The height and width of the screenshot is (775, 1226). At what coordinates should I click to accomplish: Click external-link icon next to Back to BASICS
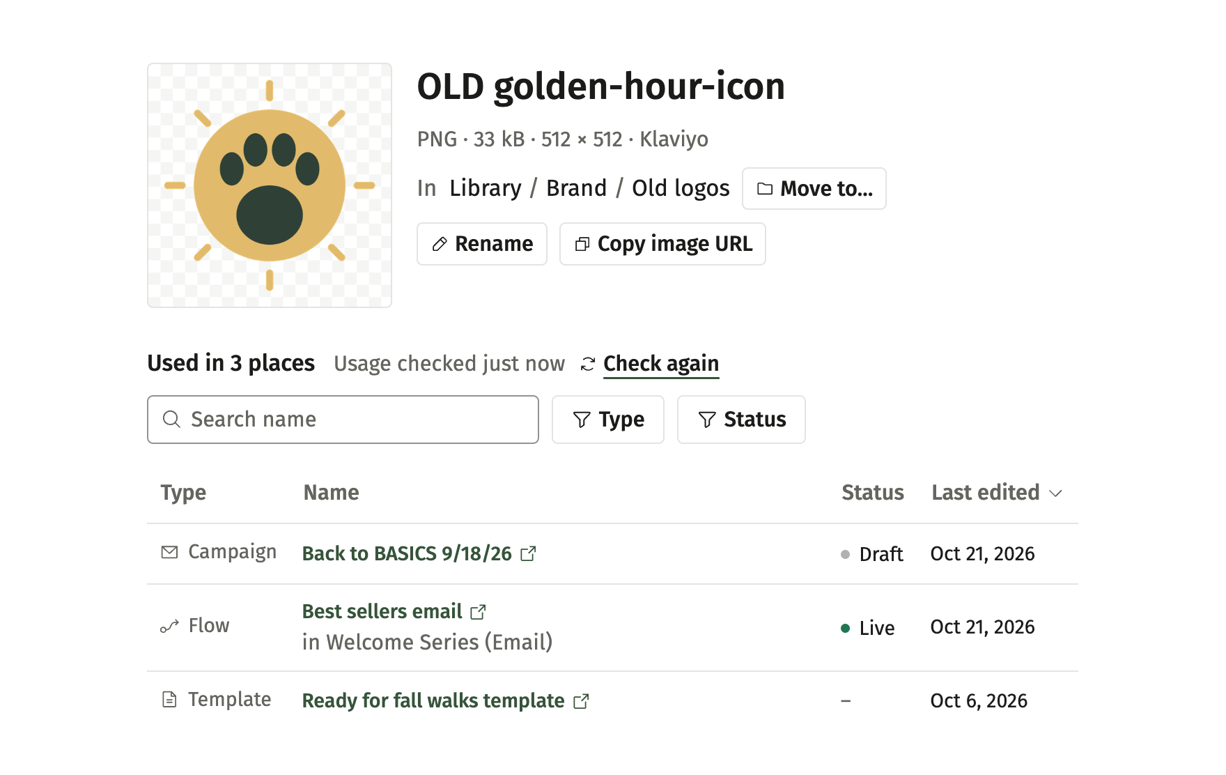point(529,553)
